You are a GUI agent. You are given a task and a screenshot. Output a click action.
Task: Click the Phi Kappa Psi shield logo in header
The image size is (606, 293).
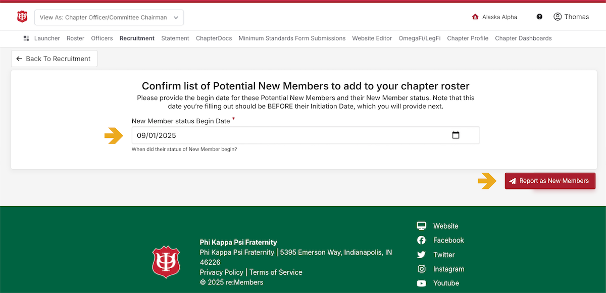[x=22, y=17]
